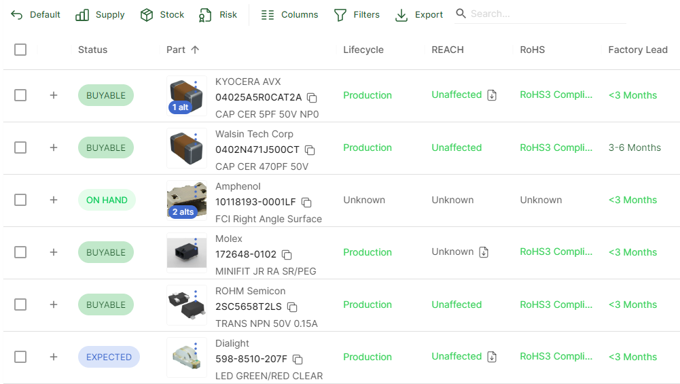Open the Filters panel
The image size is (680, 384).
coord(357,15)
